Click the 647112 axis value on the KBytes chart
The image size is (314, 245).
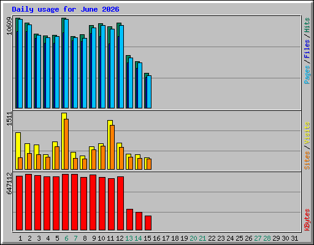click(9, 183)
